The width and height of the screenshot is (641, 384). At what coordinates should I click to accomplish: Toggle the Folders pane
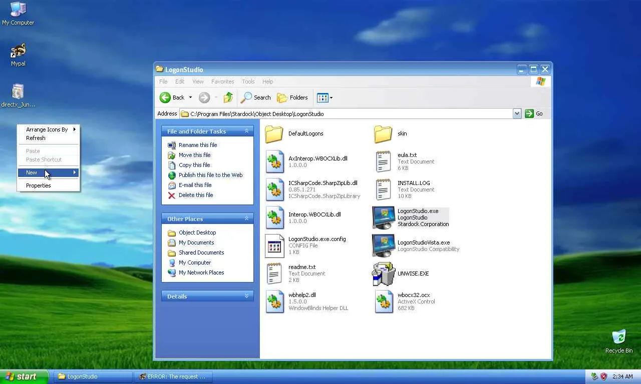[x=292, y=97]
